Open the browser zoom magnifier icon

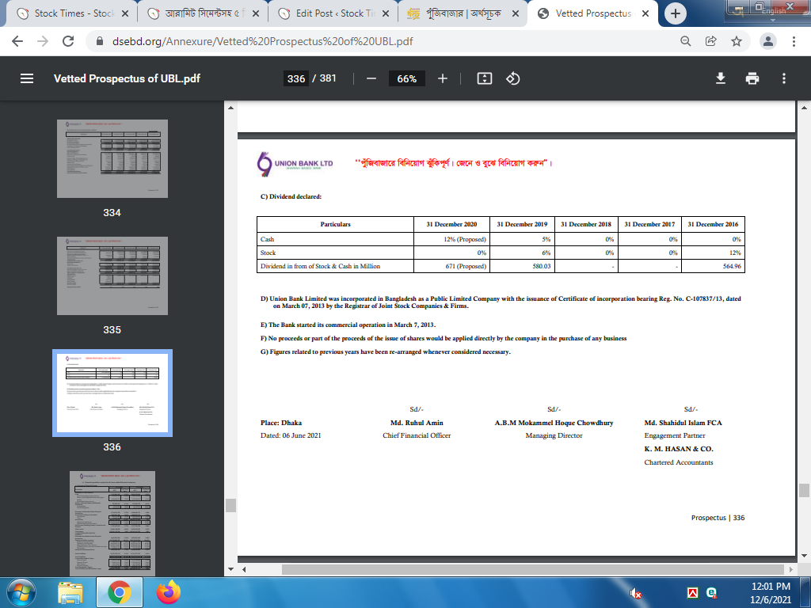(x=685, y=41)
